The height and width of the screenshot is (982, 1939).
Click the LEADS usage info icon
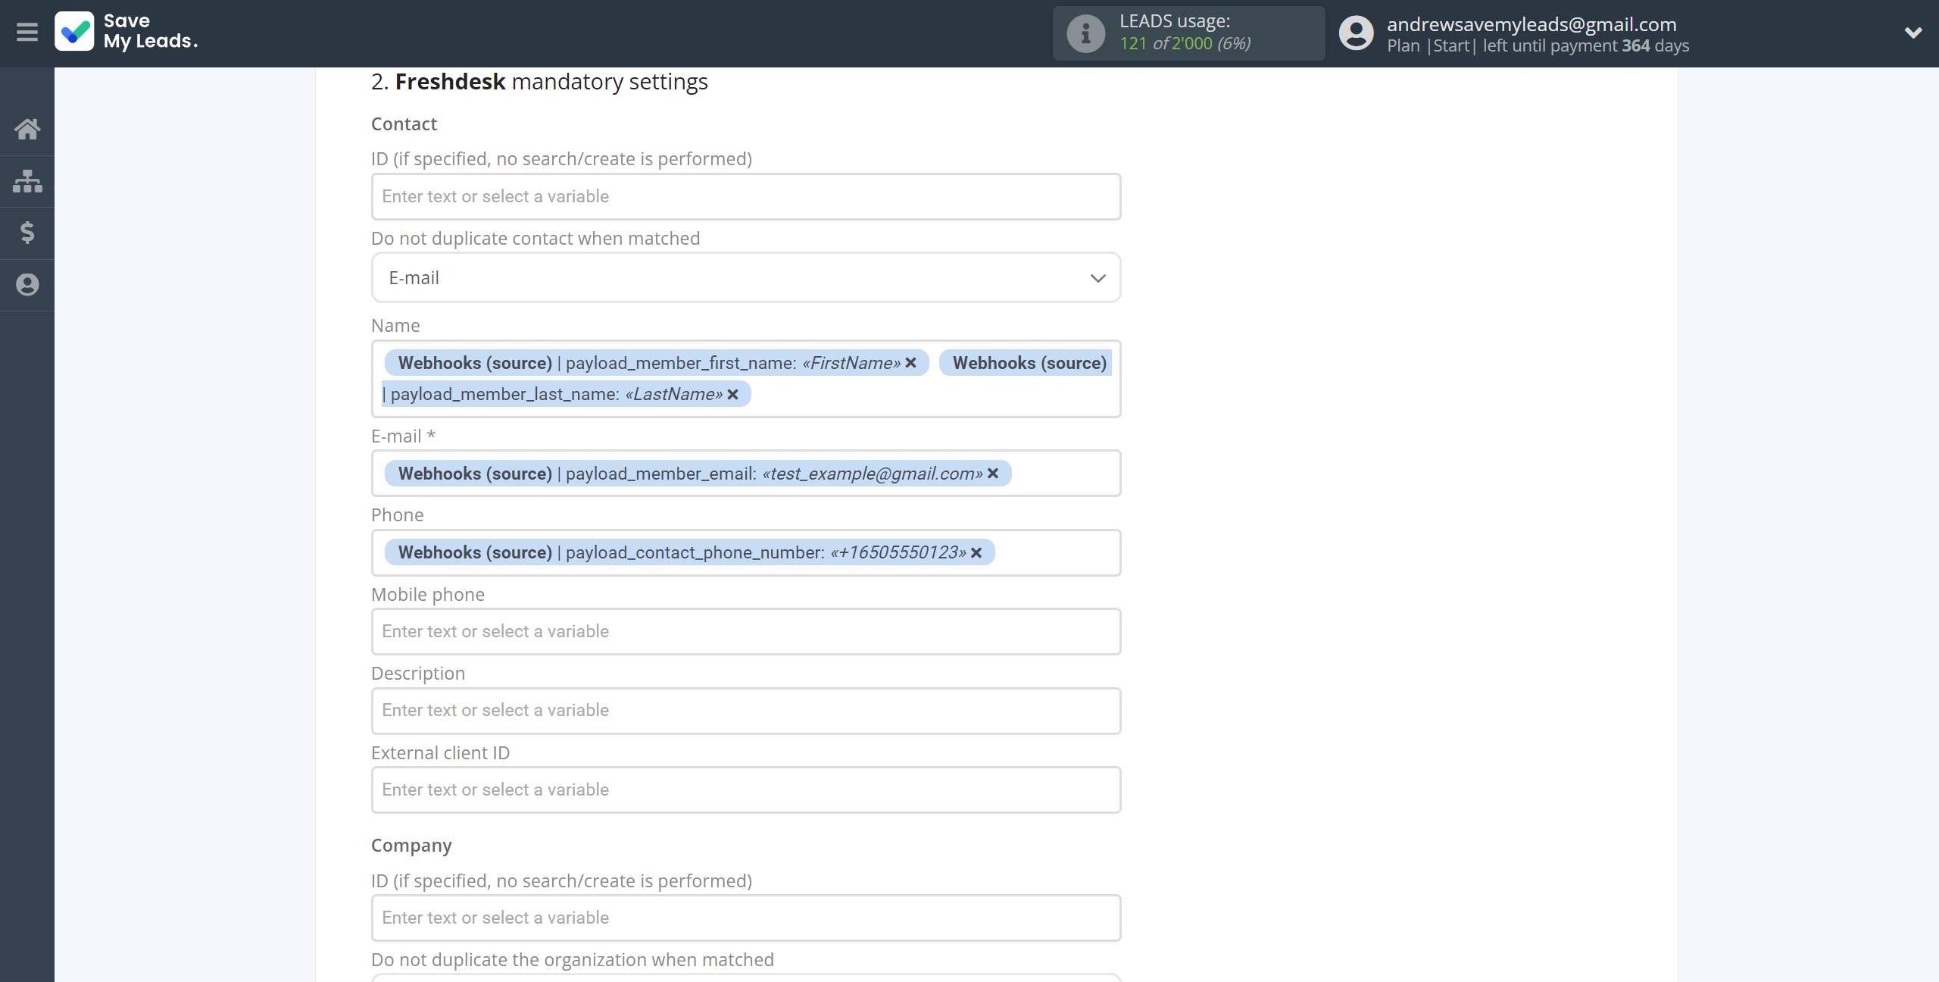pyautogui.click(x=1085, y=33)
